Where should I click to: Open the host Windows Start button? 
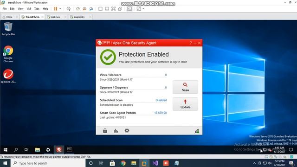(5, 163)
